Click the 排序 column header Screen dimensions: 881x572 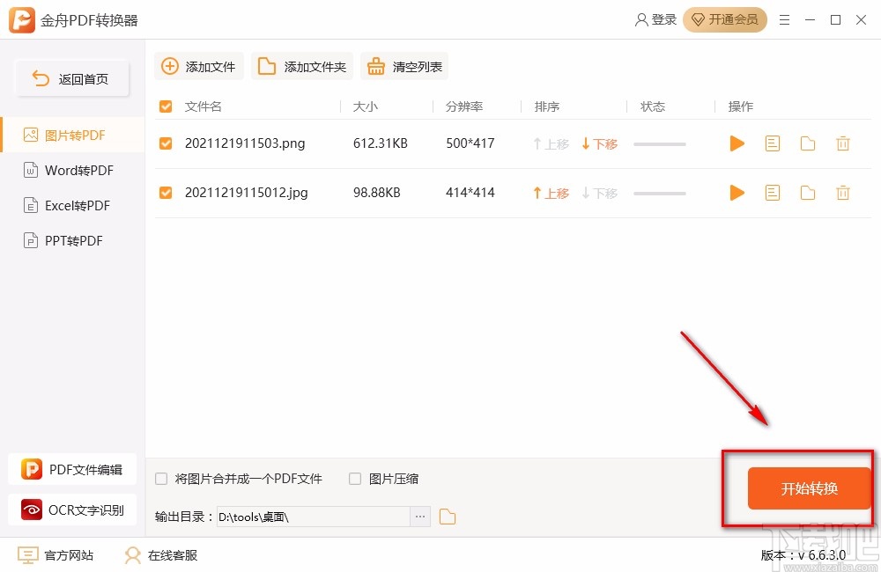pos(547,106)
